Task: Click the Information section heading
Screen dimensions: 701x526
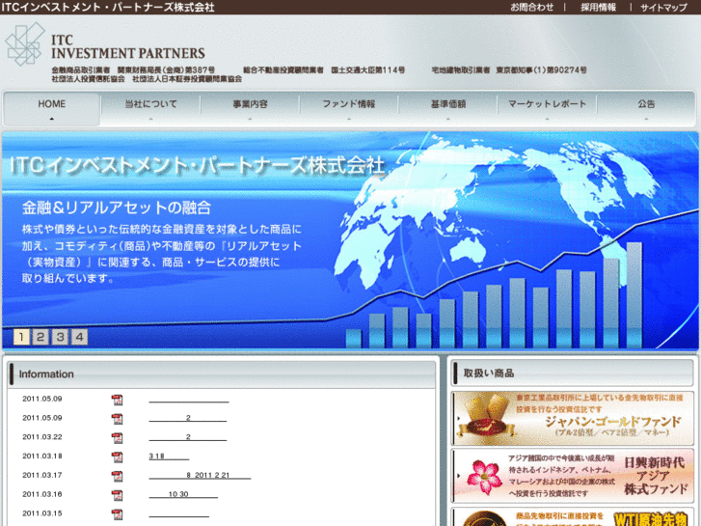Action: pos(46,374)
